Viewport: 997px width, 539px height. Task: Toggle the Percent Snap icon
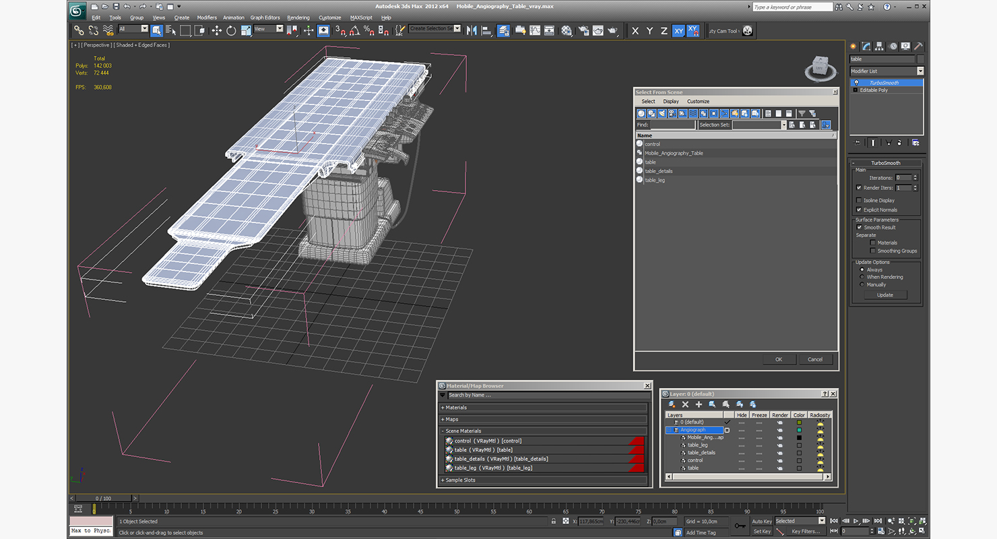click(x=369, y=30)
